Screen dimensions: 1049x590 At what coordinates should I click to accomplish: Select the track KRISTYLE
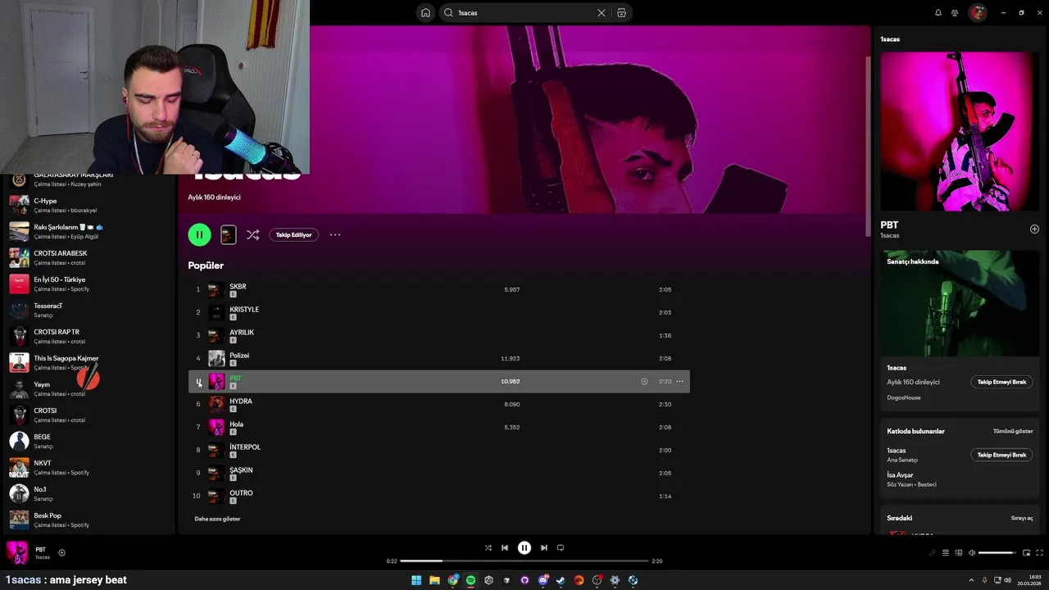438,312
